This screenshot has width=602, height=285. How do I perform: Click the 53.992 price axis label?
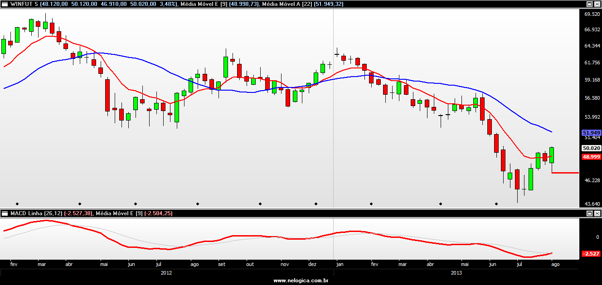point(592,117)
